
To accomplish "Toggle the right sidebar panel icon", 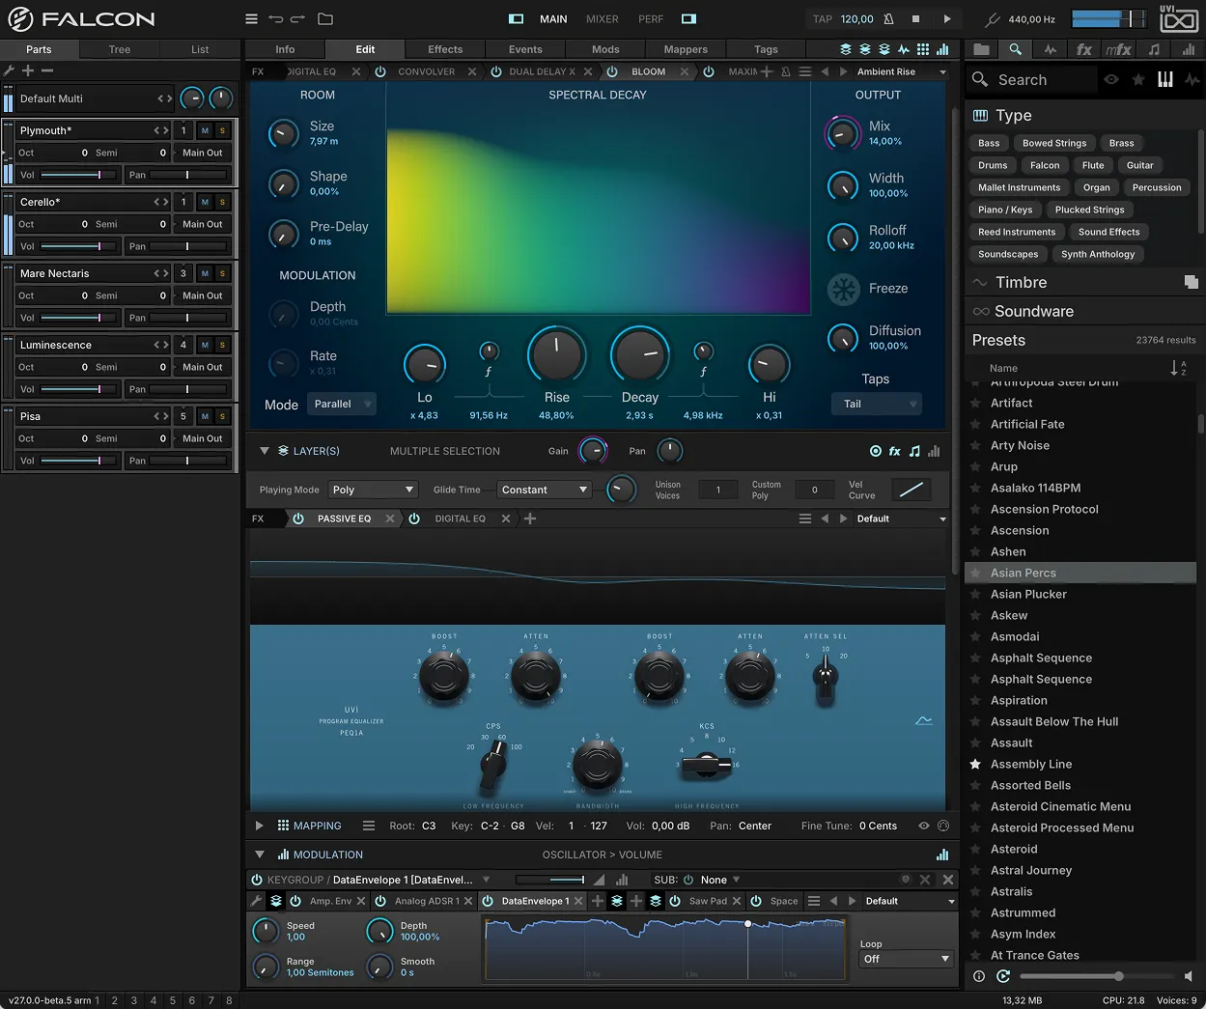I will (688, 18).
